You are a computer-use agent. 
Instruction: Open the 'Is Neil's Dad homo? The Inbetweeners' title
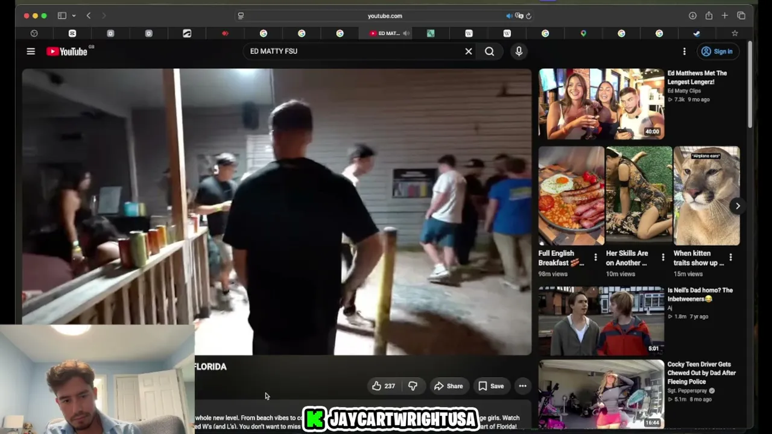click(700, 295)
